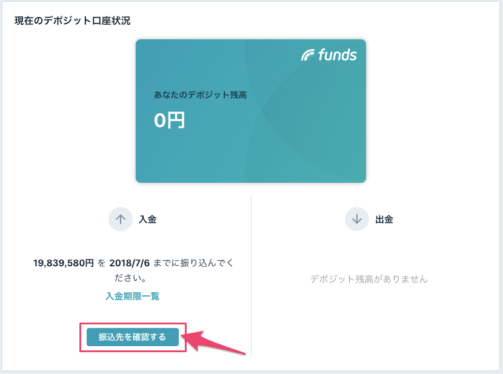Click the あなたのデポジット残高 label
This screenshot has height=374, width=503.
pos(200,95)
